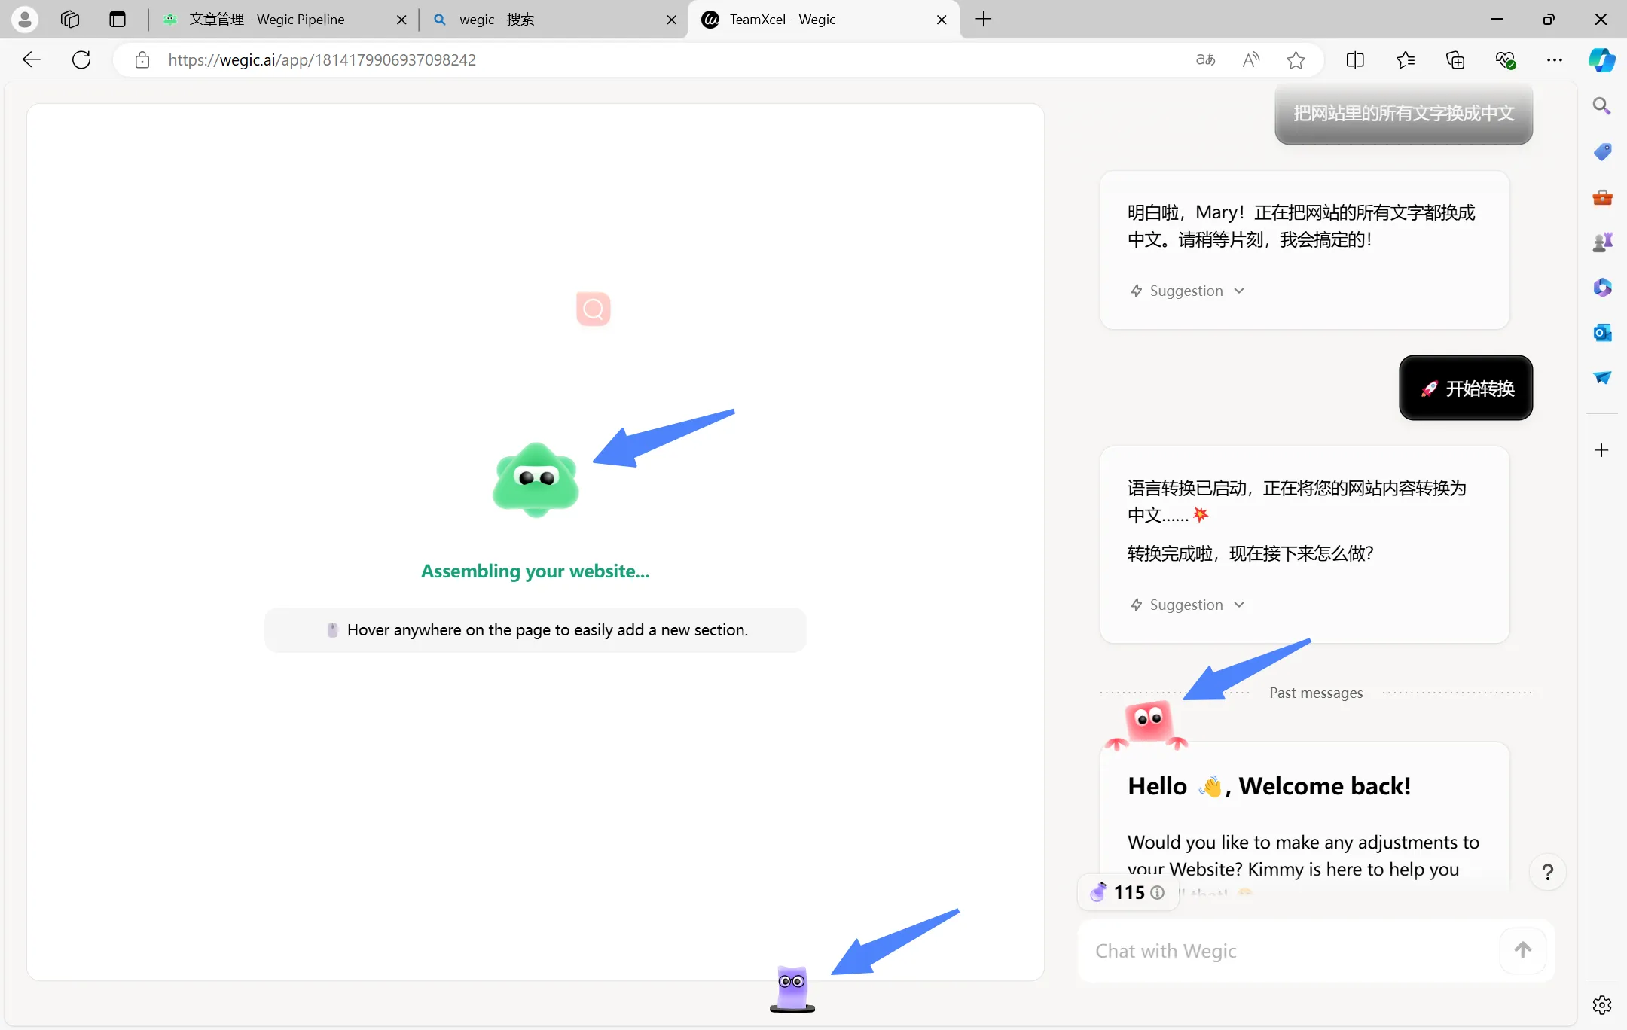This screenshot has height=1030, width=1627.
Task: Refresh the current page
Action: click(81, 59)
